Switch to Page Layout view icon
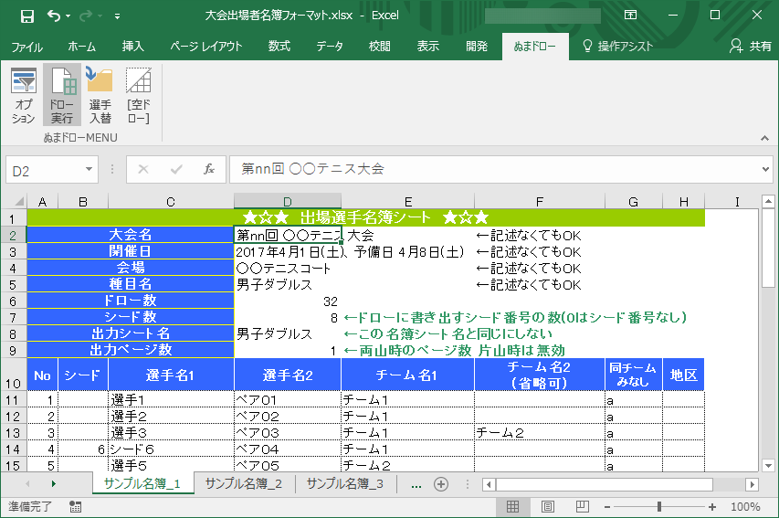 pyautogui.click(x=547, y=506)
